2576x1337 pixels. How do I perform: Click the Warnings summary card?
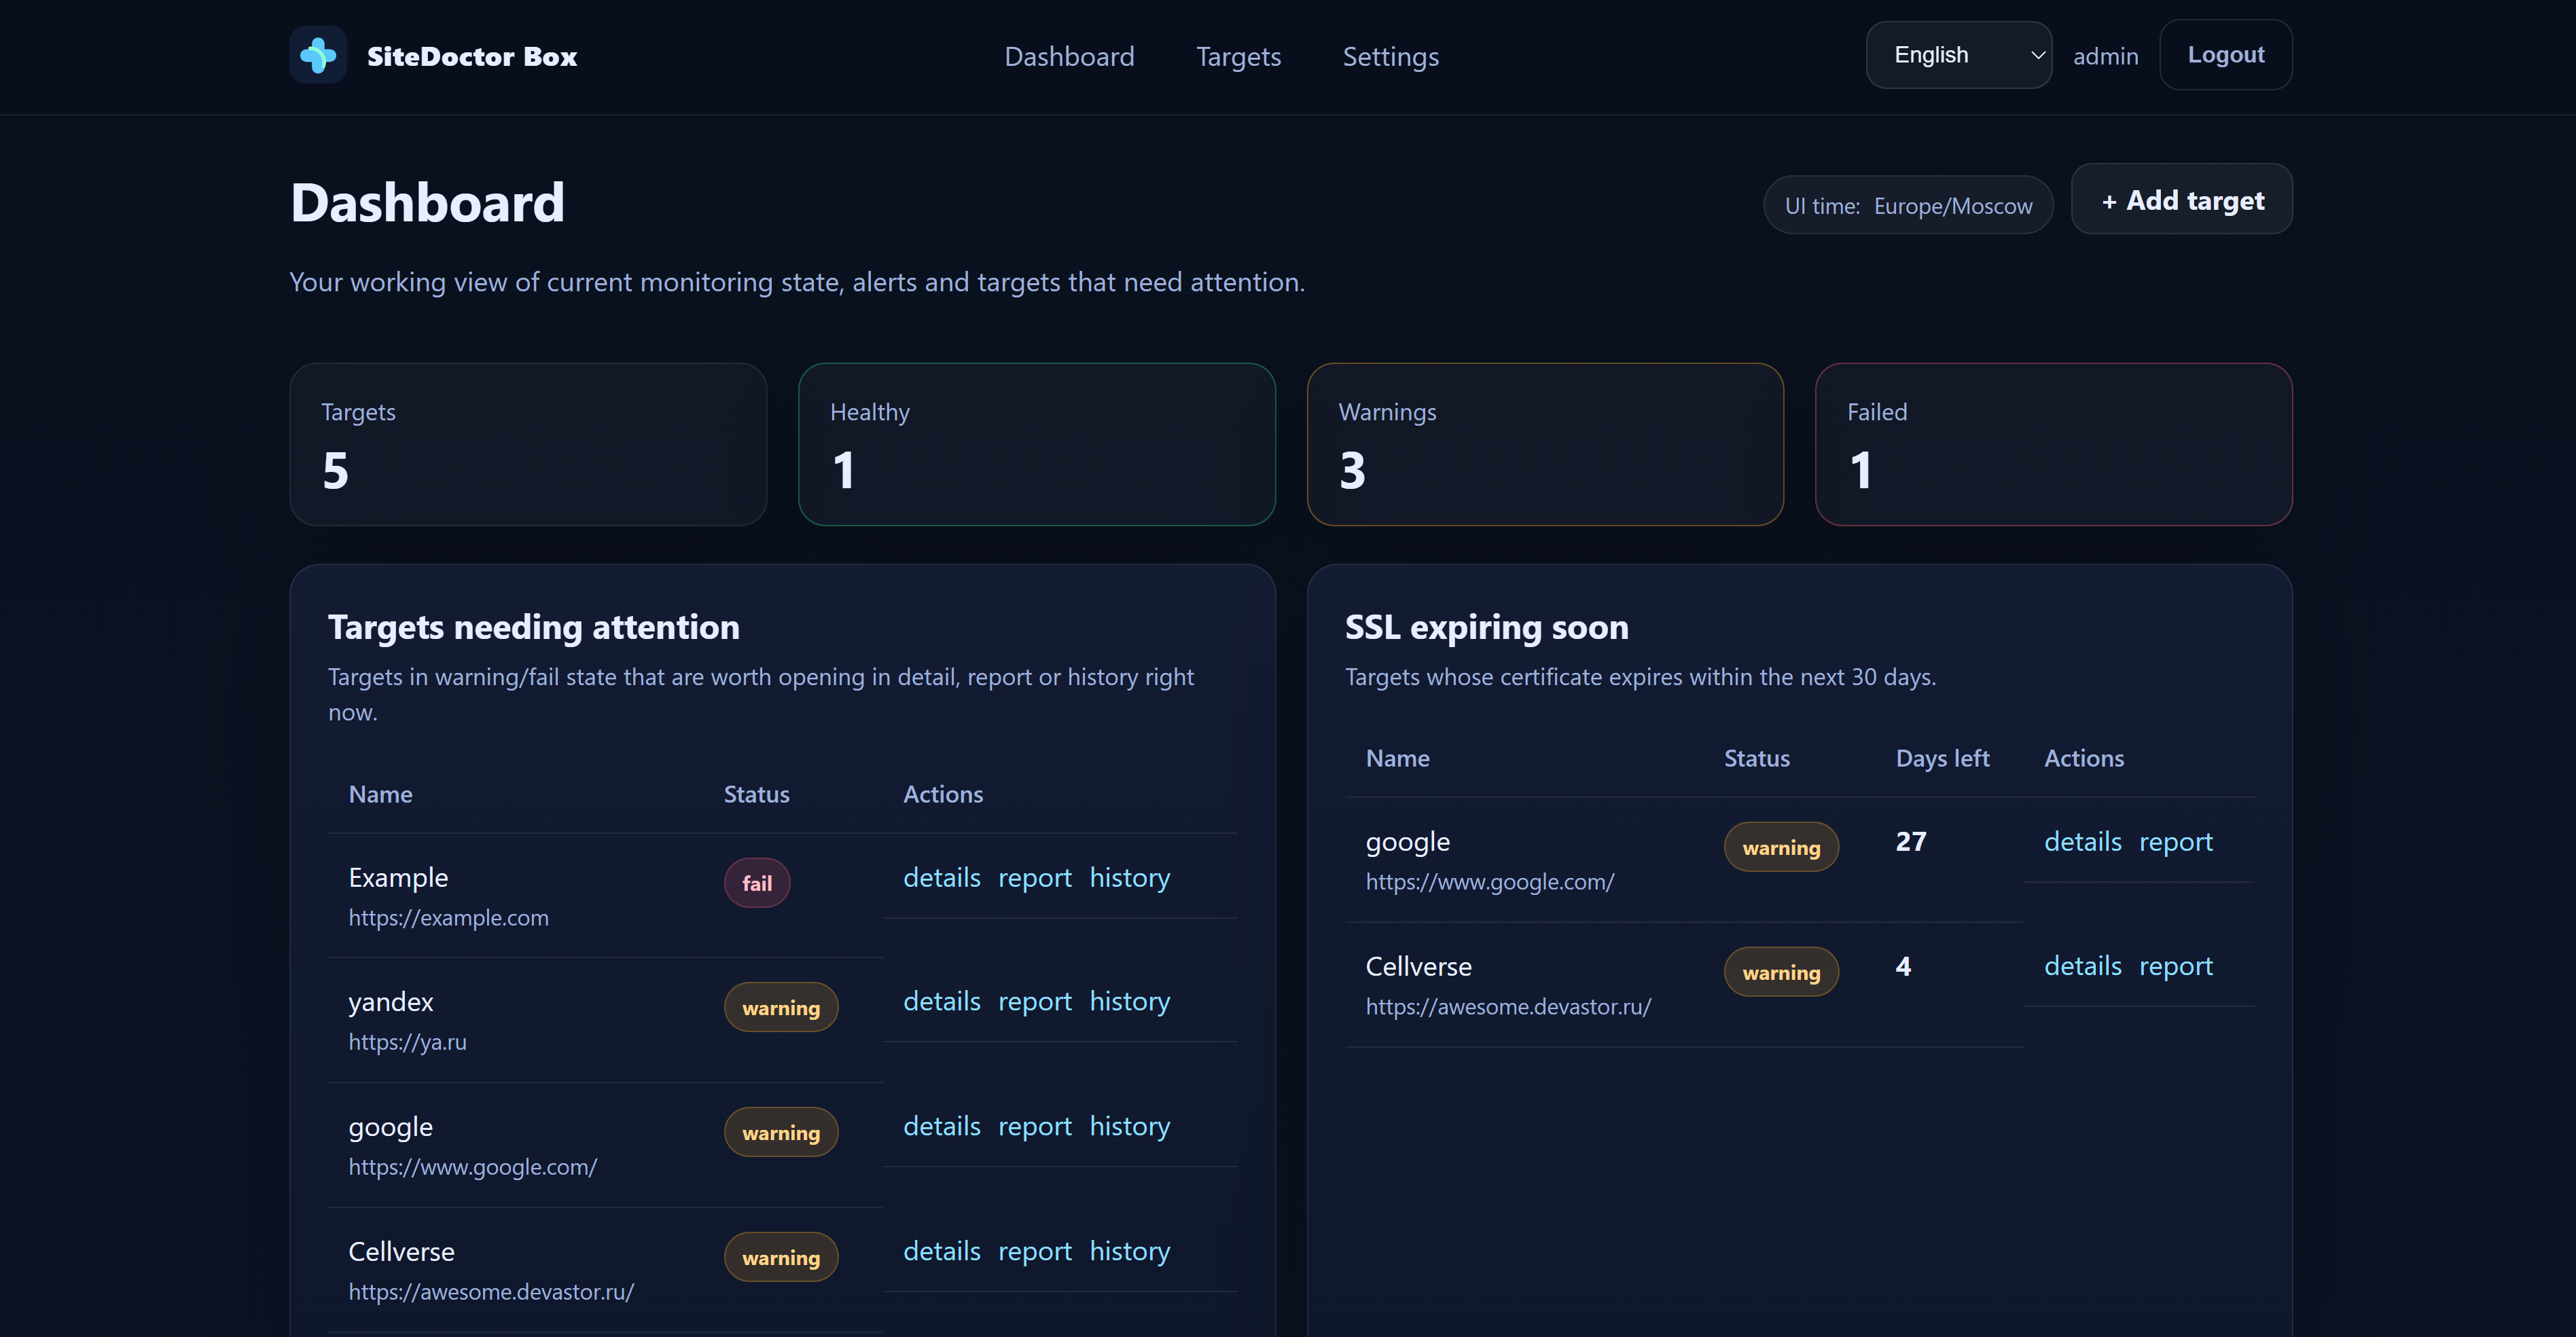click(1544, 445)
